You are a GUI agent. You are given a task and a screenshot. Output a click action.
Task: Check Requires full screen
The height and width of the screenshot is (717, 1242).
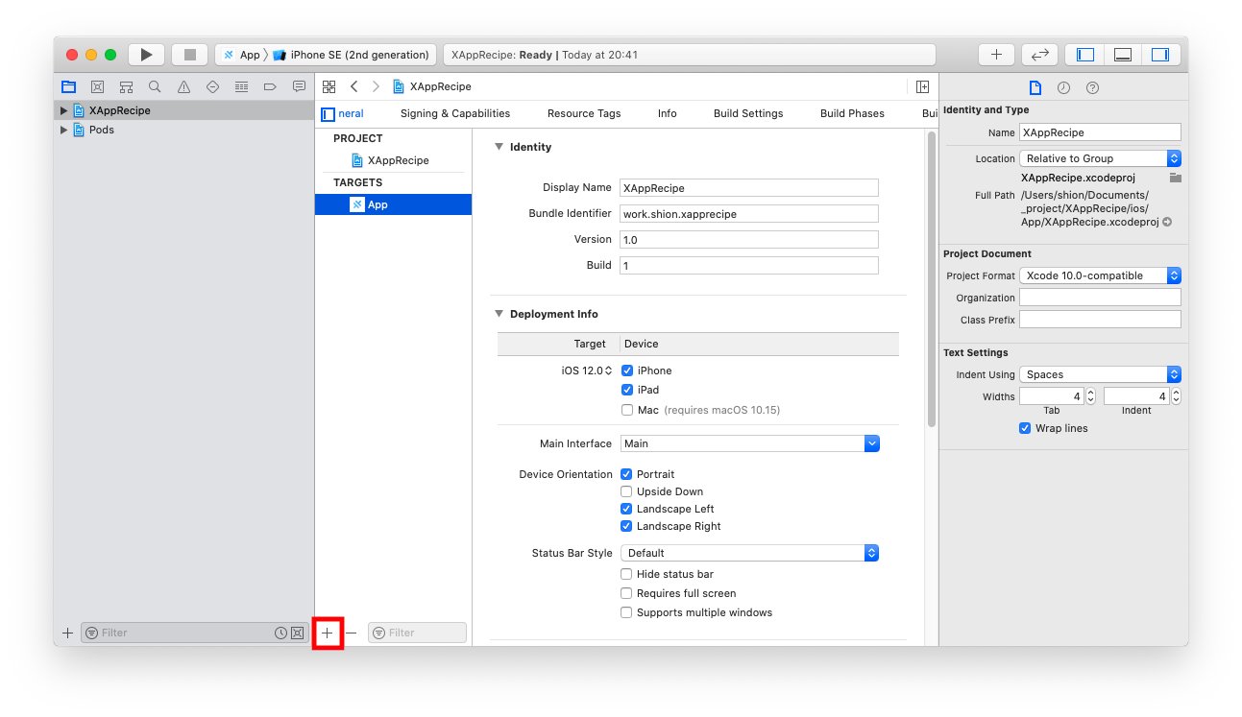pyautogui.click(x=626, y=593)
